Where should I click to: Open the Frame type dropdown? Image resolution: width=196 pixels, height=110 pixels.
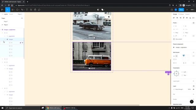(175, 23)
